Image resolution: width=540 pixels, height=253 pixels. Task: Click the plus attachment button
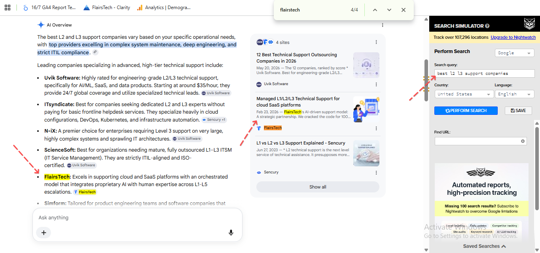44,233
